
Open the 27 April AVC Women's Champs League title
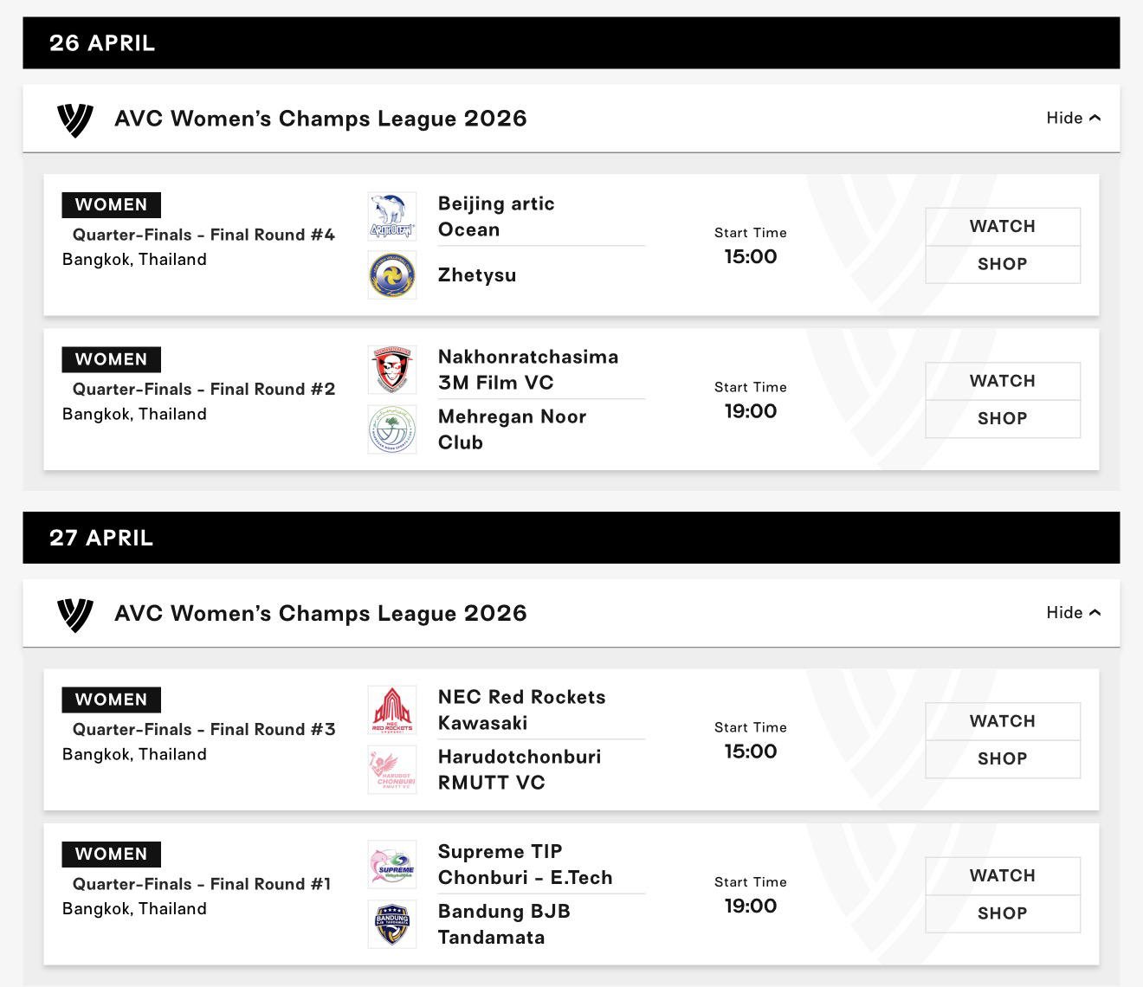point(320,614)
